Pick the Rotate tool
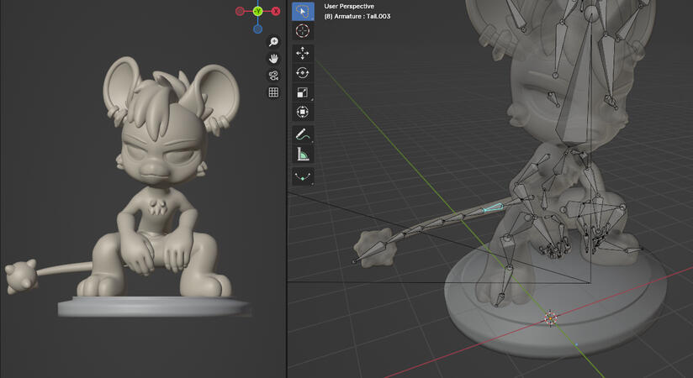The width and height of the screenshot is (693, 378). point(303,73)
